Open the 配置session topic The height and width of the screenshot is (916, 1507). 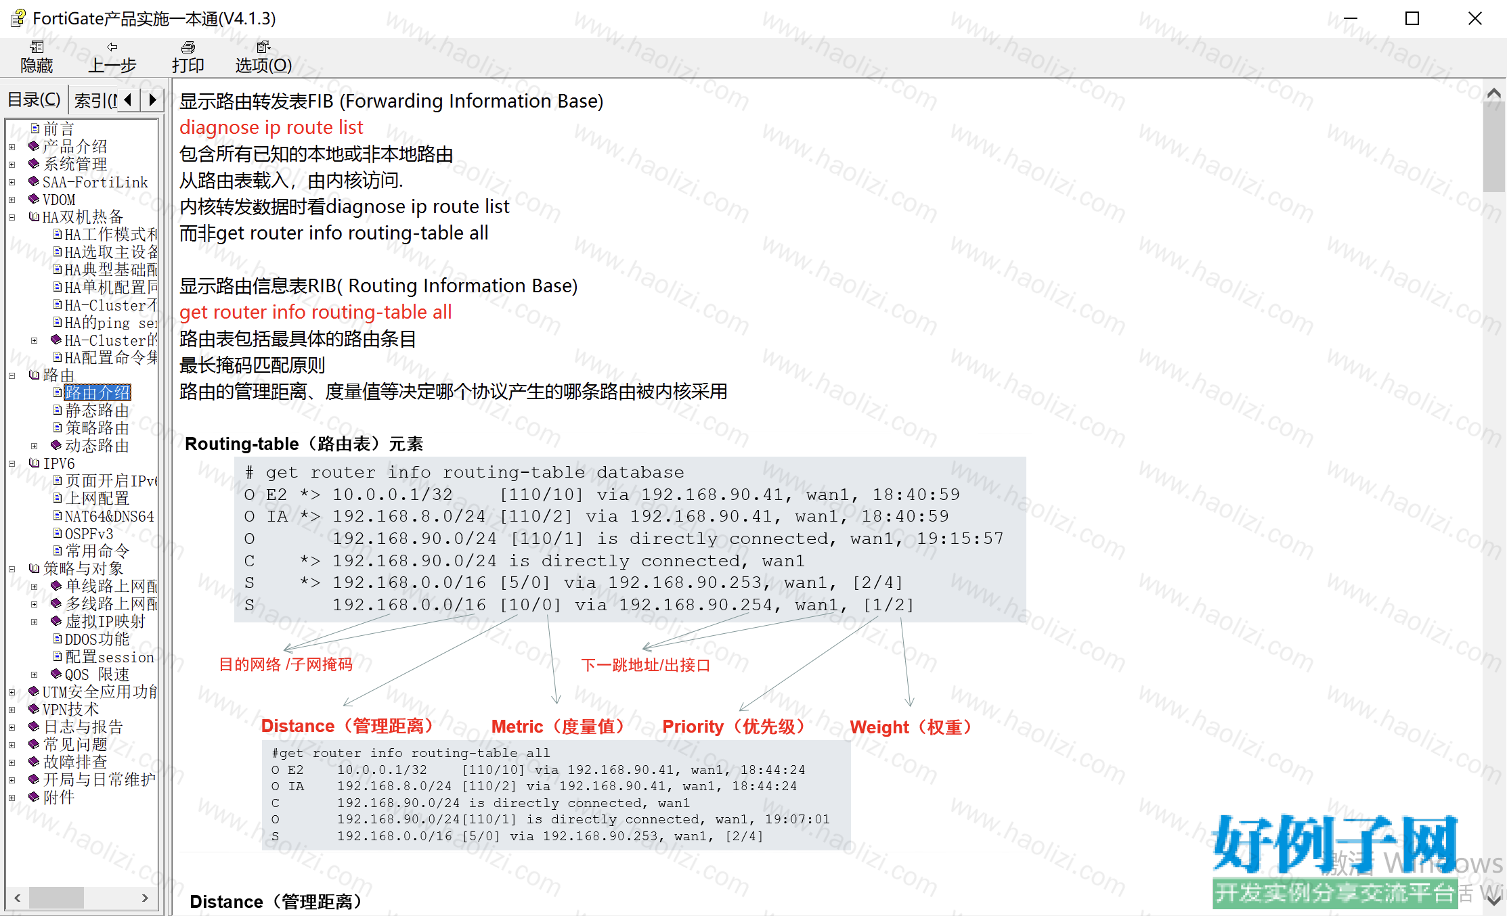tap(110, 656)
